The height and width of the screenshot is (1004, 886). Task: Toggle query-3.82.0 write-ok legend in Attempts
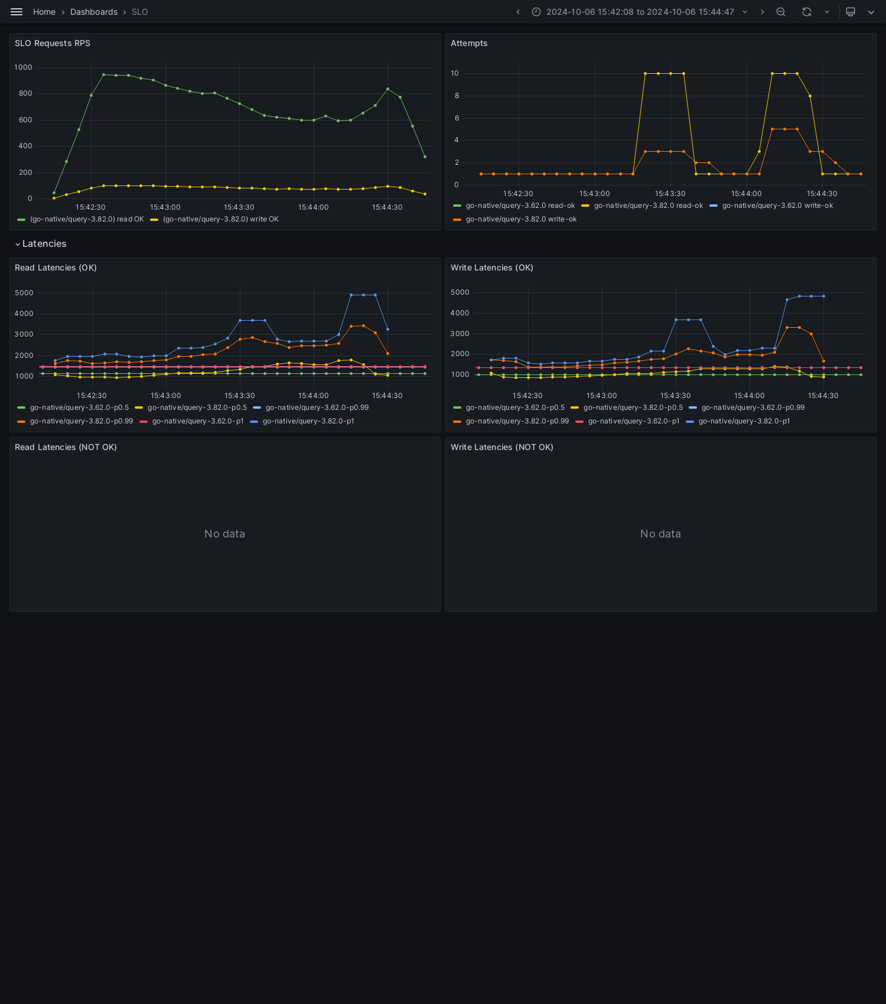pyautogui.click(x=521, y=219)
